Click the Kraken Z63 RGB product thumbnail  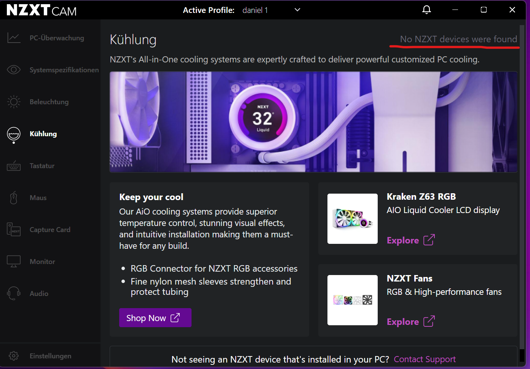(x=353, y=219)
